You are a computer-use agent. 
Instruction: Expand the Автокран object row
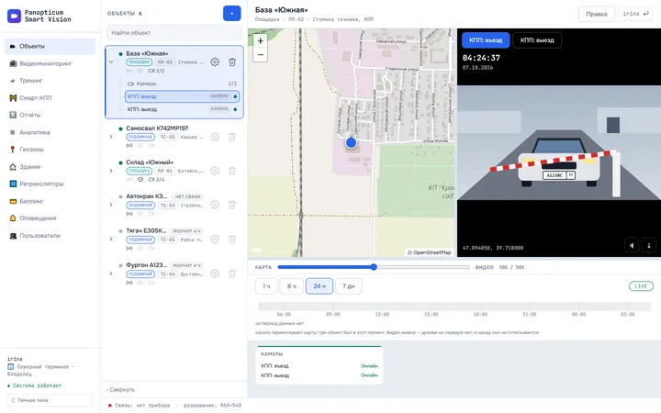111,205
